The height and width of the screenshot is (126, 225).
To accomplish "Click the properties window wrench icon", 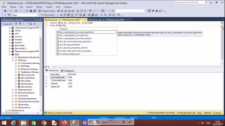I will tap(153, 11).
